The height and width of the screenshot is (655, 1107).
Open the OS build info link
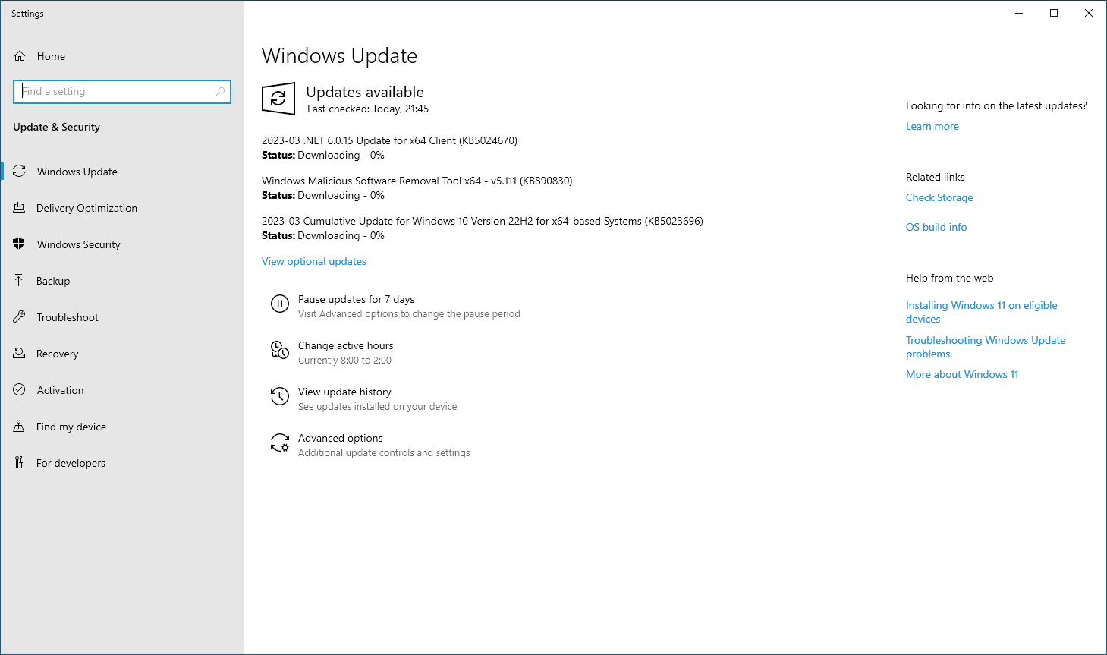936,228
